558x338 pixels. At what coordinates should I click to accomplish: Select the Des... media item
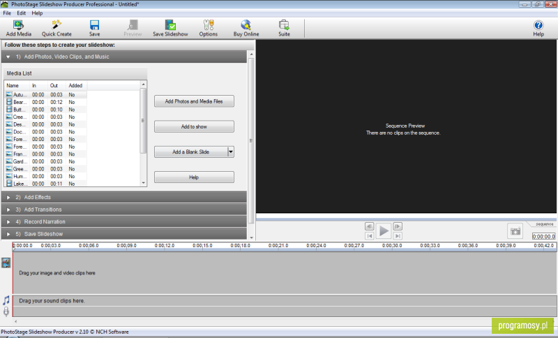point(45,124)
